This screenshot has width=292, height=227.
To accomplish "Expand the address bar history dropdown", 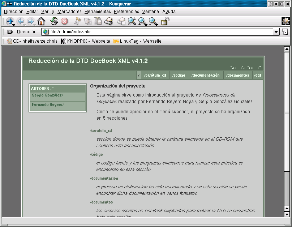I will coord(276,32).
